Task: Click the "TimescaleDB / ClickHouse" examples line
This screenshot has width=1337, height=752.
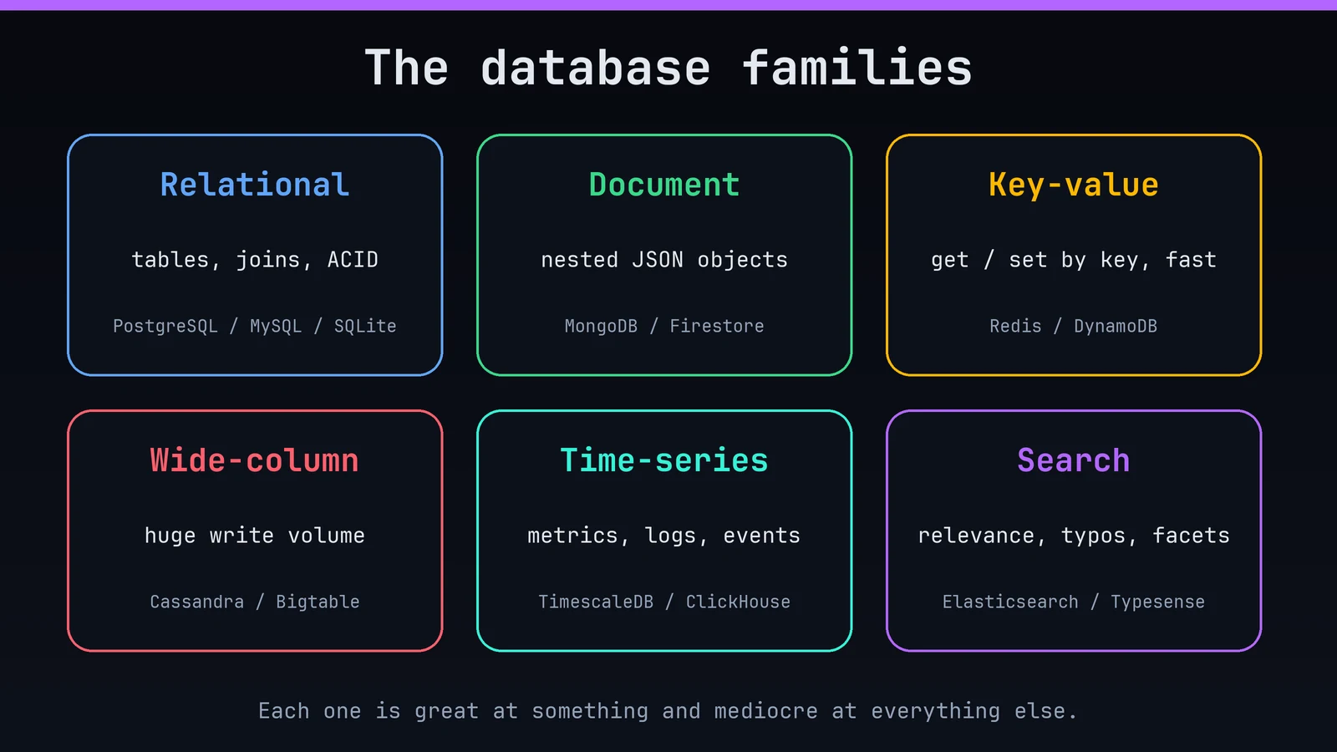Action: click(664, 602)
